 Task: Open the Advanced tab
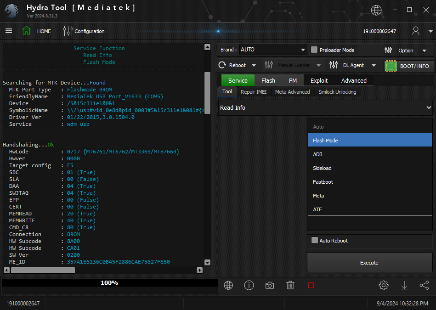[354, 80]
